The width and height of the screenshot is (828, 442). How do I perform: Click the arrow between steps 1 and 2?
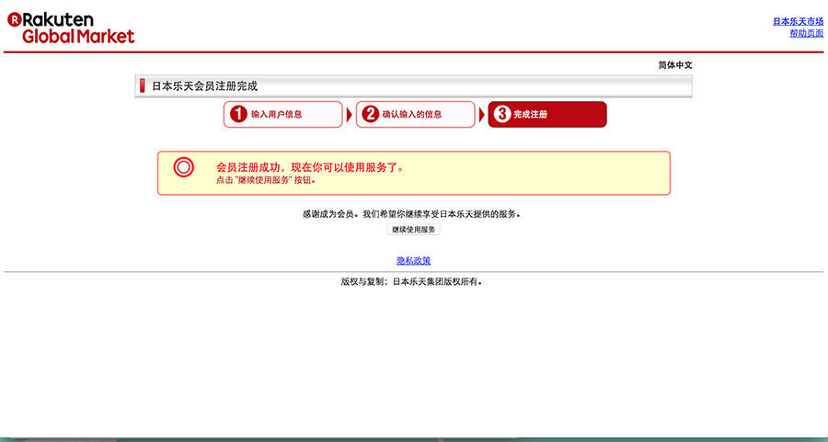pos(349,115)
